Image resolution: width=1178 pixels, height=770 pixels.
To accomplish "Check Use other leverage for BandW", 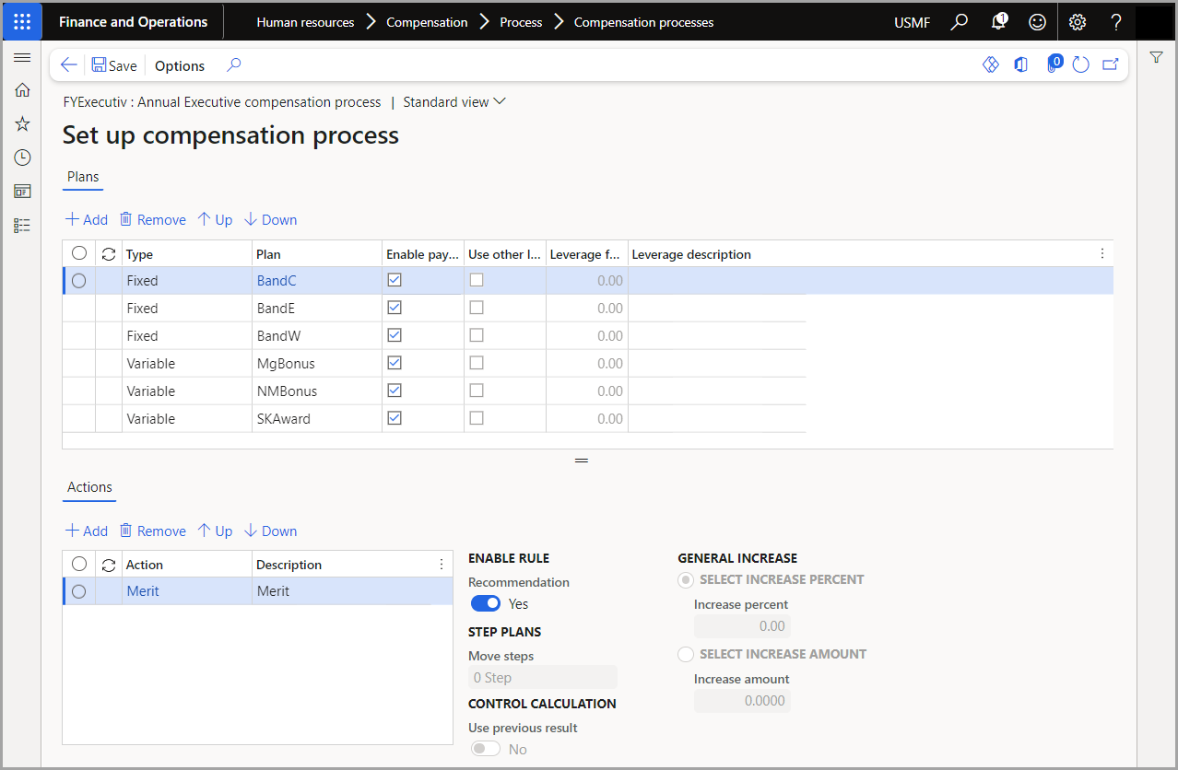I will (x=477, y=335).
